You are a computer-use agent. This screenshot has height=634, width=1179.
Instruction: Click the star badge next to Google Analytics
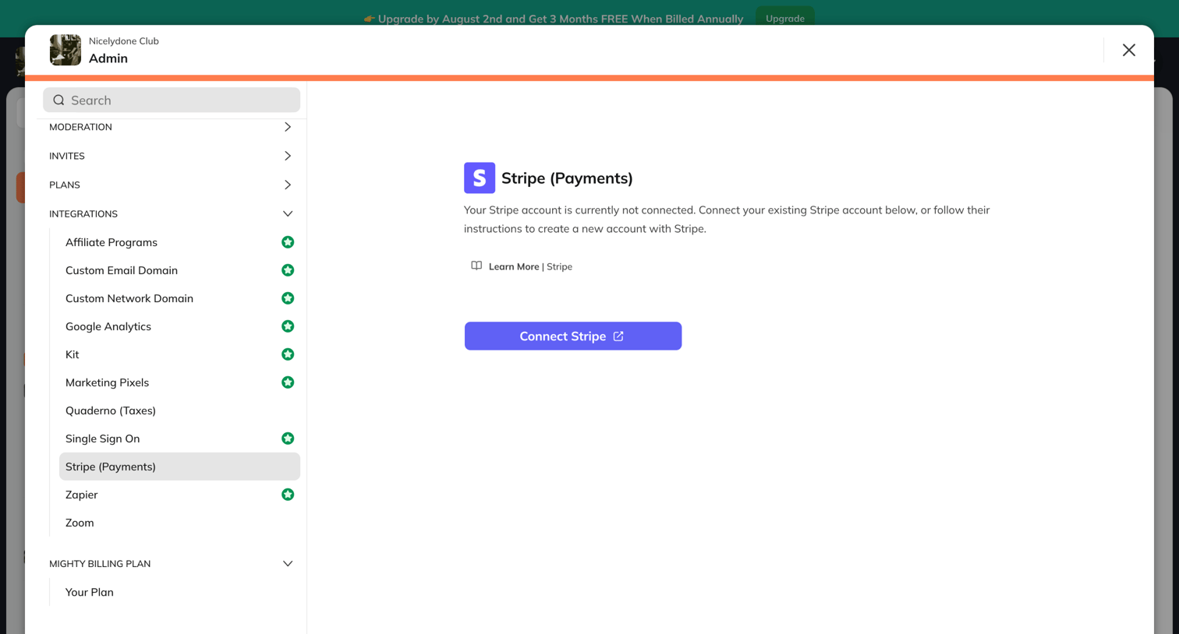tap(288, 326)
